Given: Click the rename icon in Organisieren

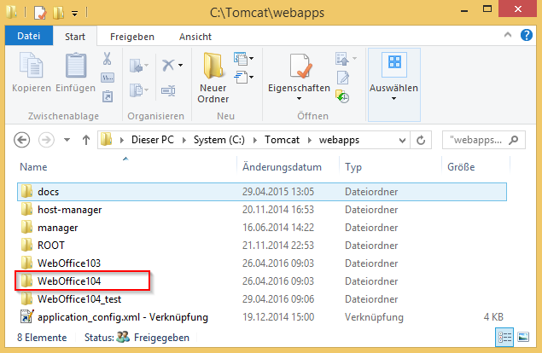Looking at the screenshot, I should point(168,91).
